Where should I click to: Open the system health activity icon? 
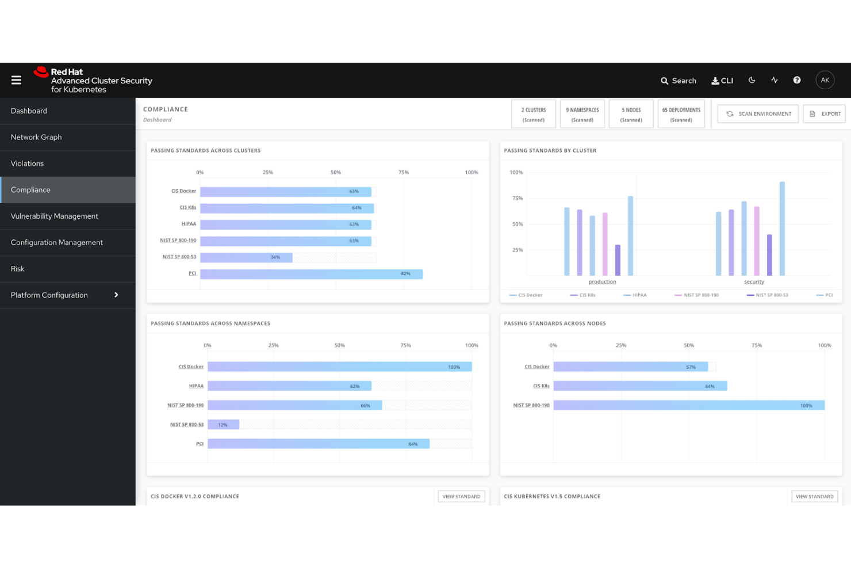[774, 80]
